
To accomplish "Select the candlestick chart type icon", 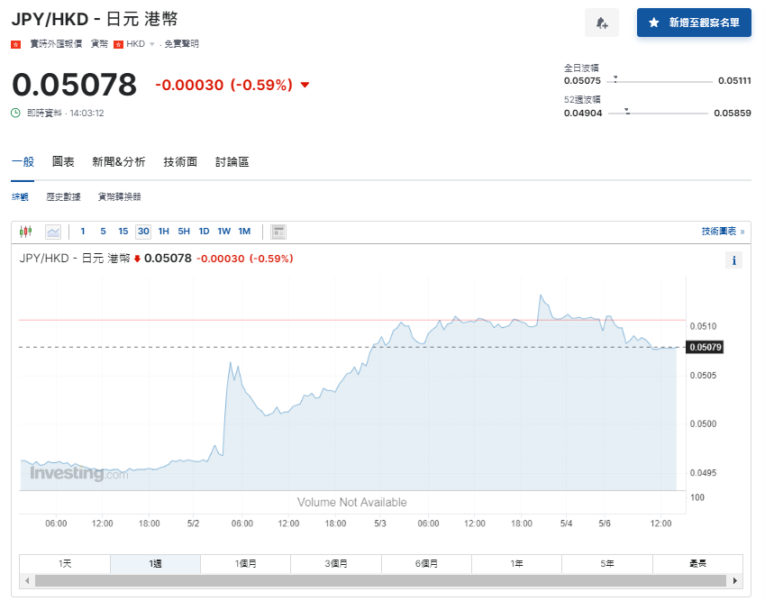I will (25, 231).
